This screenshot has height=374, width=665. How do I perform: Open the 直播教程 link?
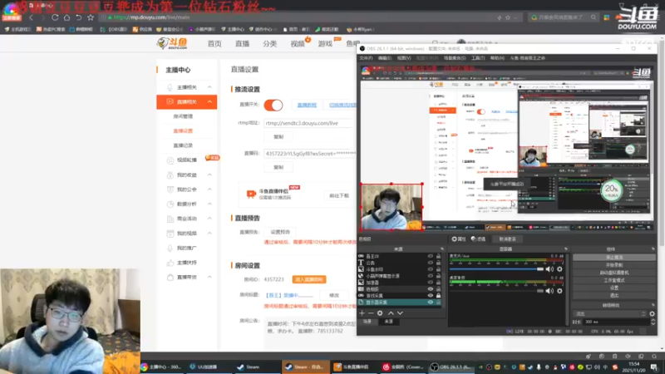[307, 105]
